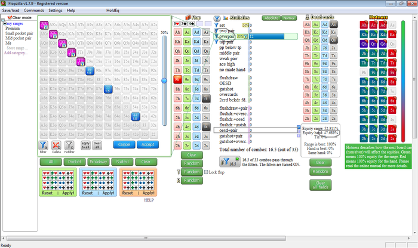The image size is (418, 248).
Task: Click the overpair blue statistics bar
Action: coord(266,36)
